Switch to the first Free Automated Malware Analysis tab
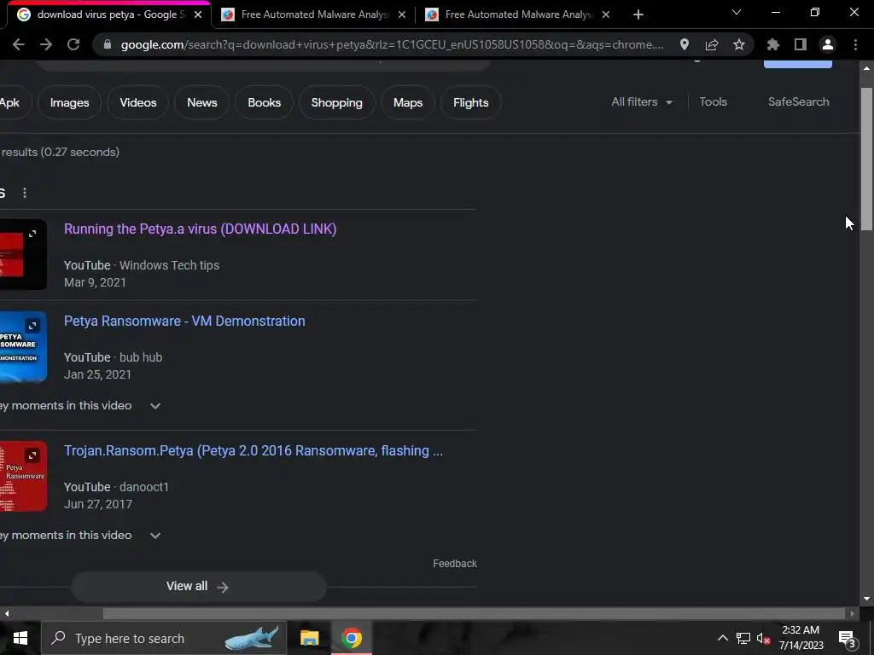The width and height of the screenshot is (874, 655). [x=314, y=14]
